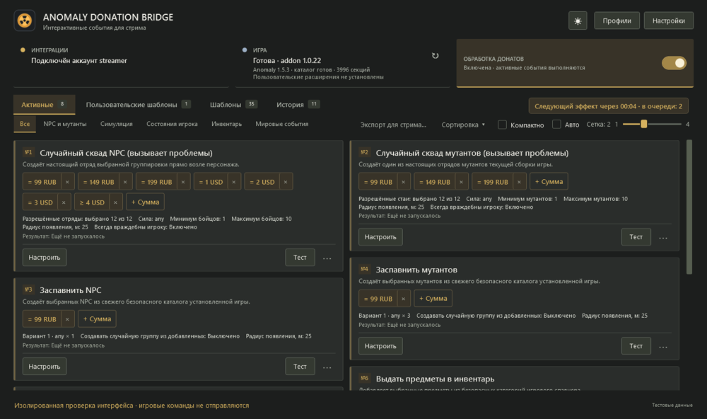Show Инвентарь category events

[x=226, y=124]
